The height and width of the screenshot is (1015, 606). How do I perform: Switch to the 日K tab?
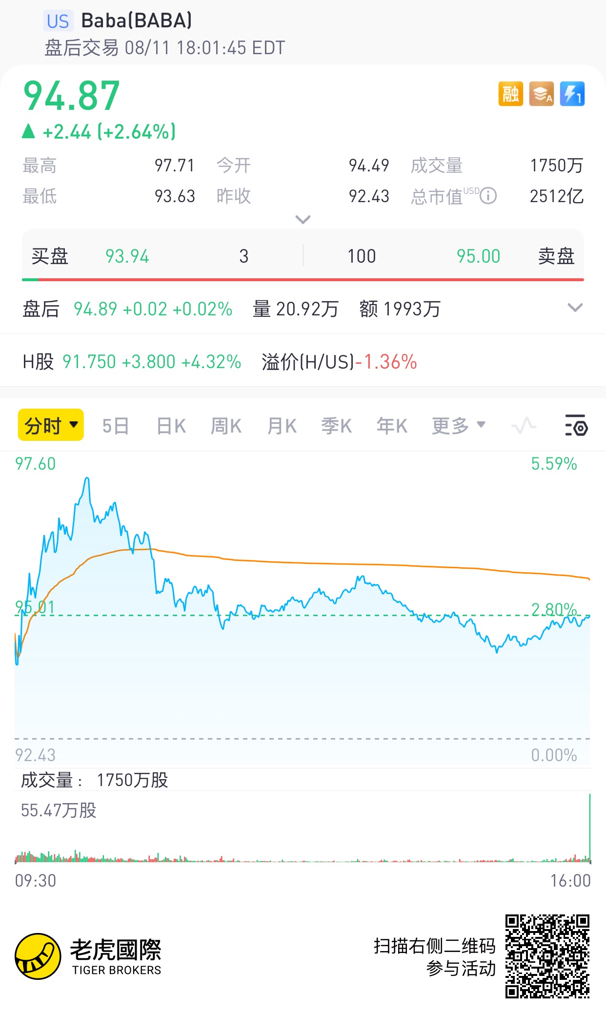(171, 426)
